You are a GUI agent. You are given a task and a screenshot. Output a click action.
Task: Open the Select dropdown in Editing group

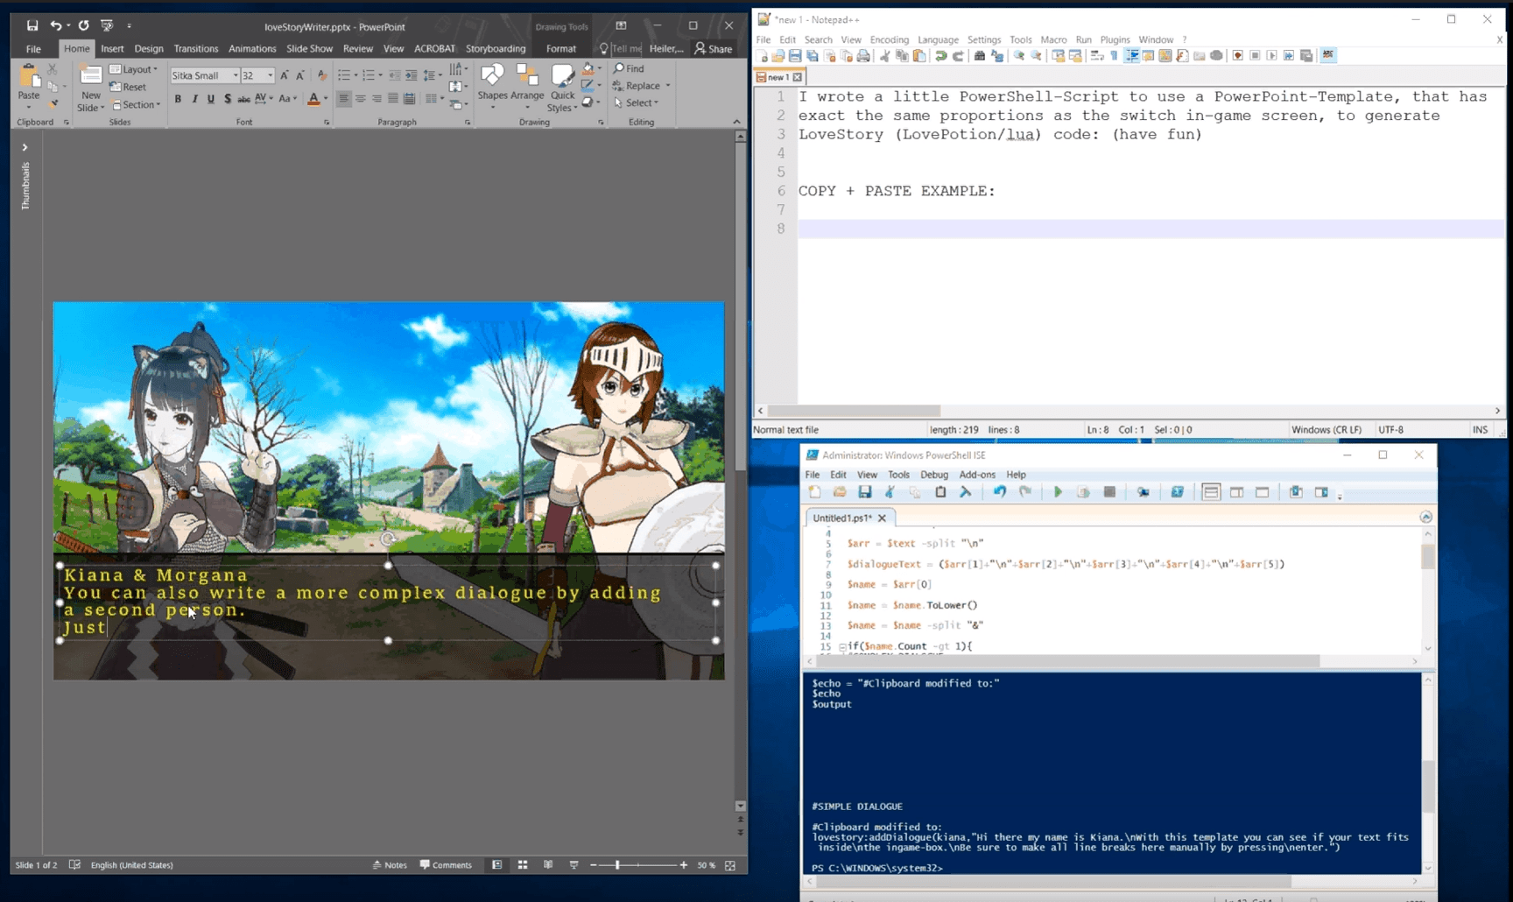tap(637, 102)
